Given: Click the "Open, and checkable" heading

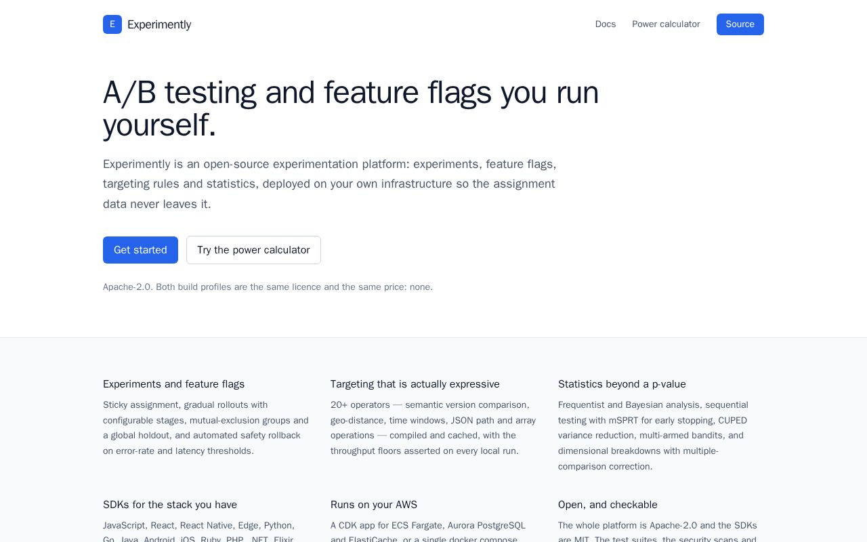Looking at the screenshot, I should pos(608,505).
